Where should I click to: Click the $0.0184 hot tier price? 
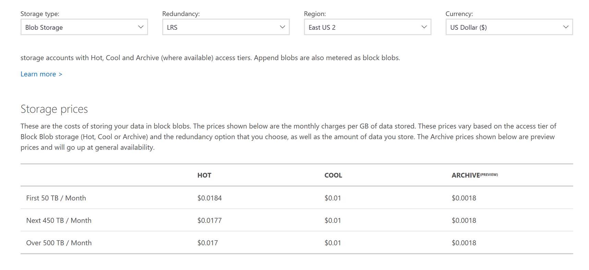[209, 198]
